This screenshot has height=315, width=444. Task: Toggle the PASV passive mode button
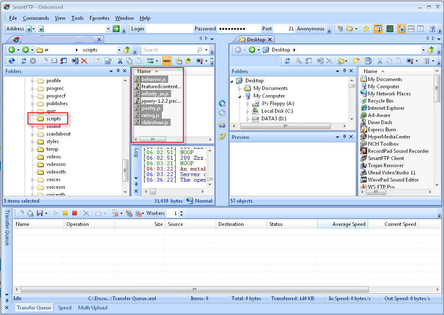[167, 61]
